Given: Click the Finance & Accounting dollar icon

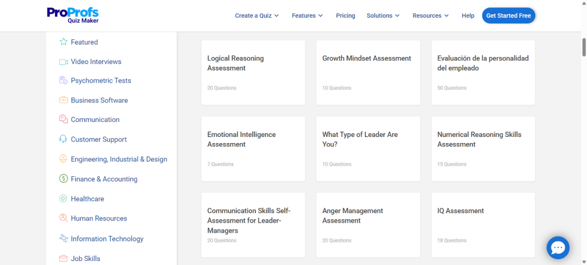Looking at the screenshot, I should 64,179.
